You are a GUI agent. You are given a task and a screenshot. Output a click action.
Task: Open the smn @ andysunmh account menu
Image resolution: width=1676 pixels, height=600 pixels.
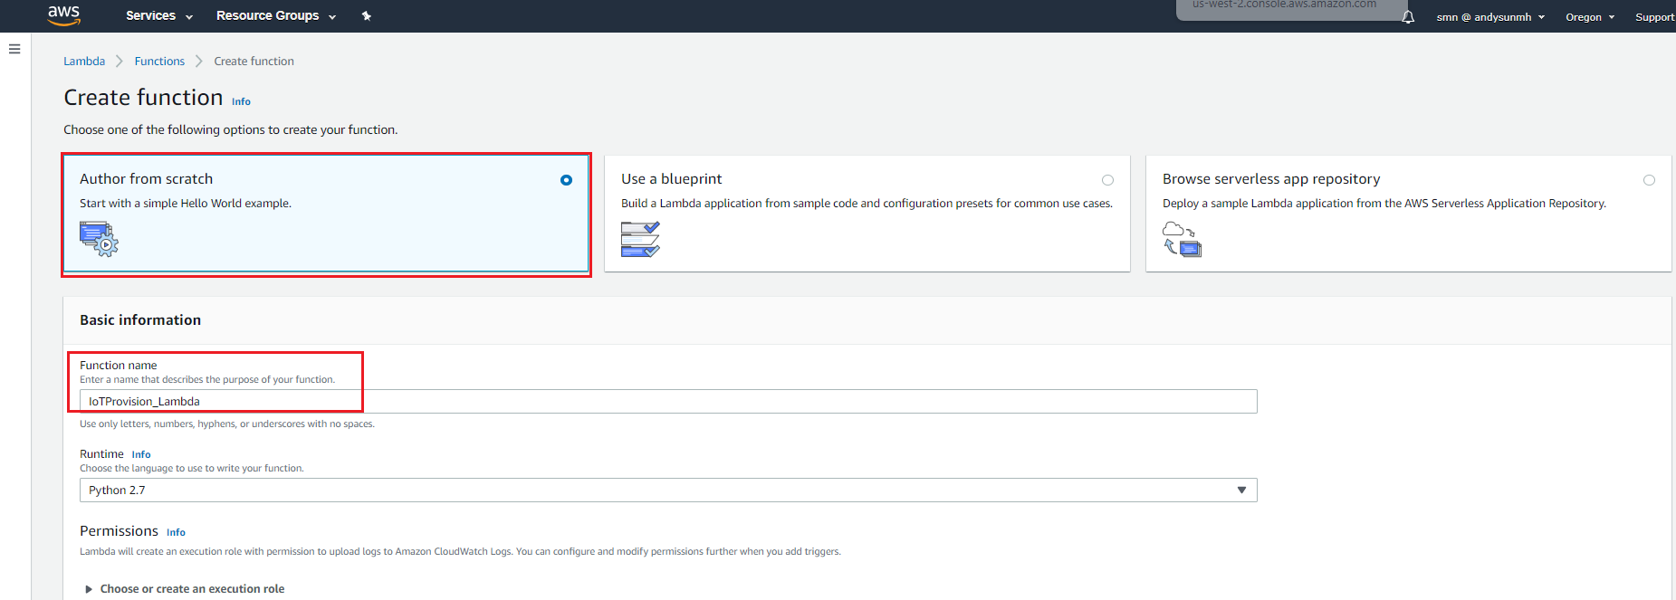click(x=1490, y=17)
